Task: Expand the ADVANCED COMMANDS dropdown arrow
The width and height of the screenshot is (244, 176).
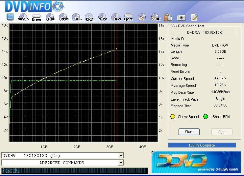Action: 121,163
